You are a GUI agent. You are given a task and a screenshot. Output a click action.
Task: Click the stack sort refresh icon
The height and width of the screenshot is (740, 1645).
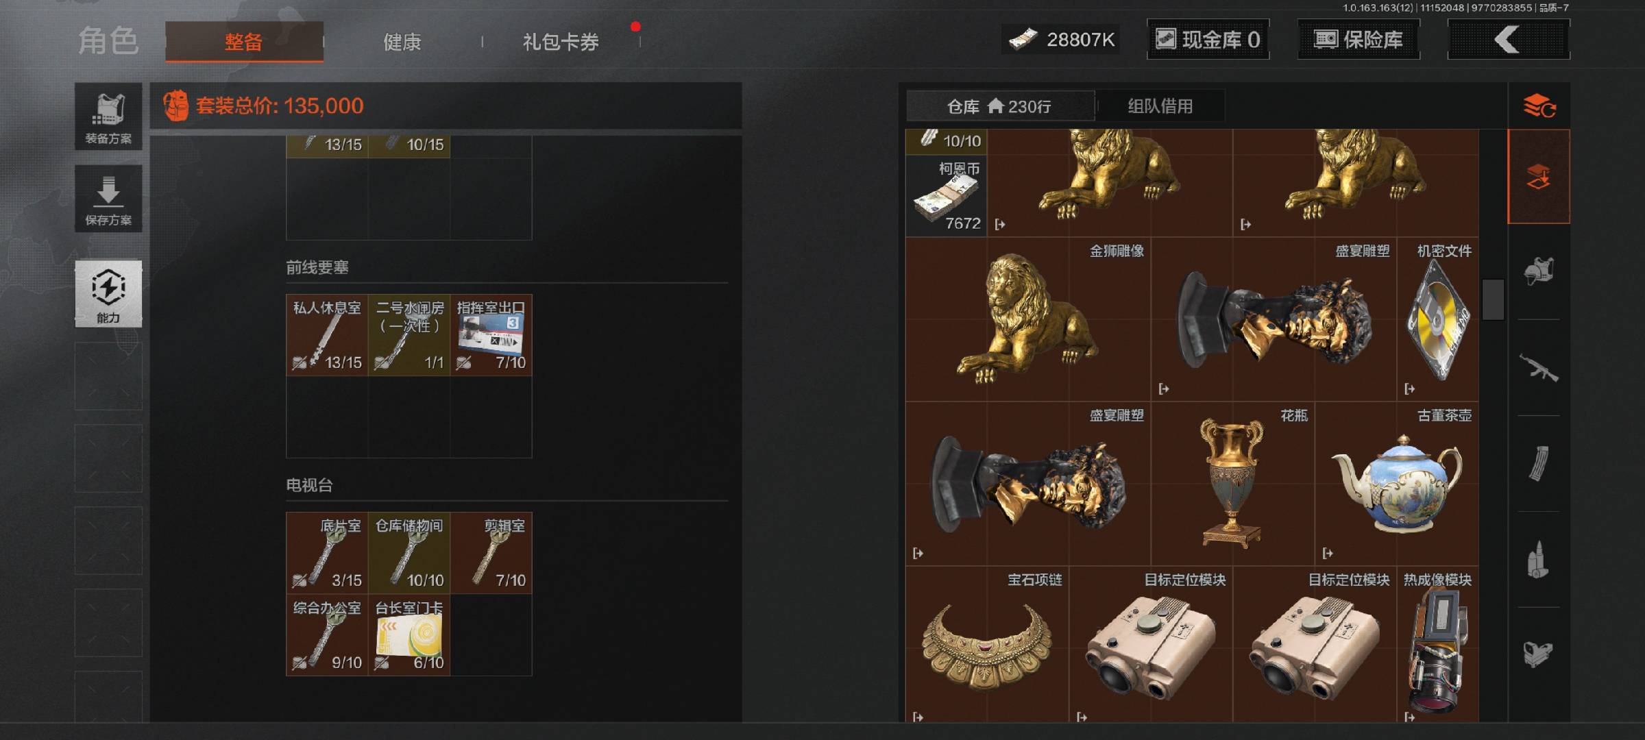pyautogui.click(x=1539, y=106)
